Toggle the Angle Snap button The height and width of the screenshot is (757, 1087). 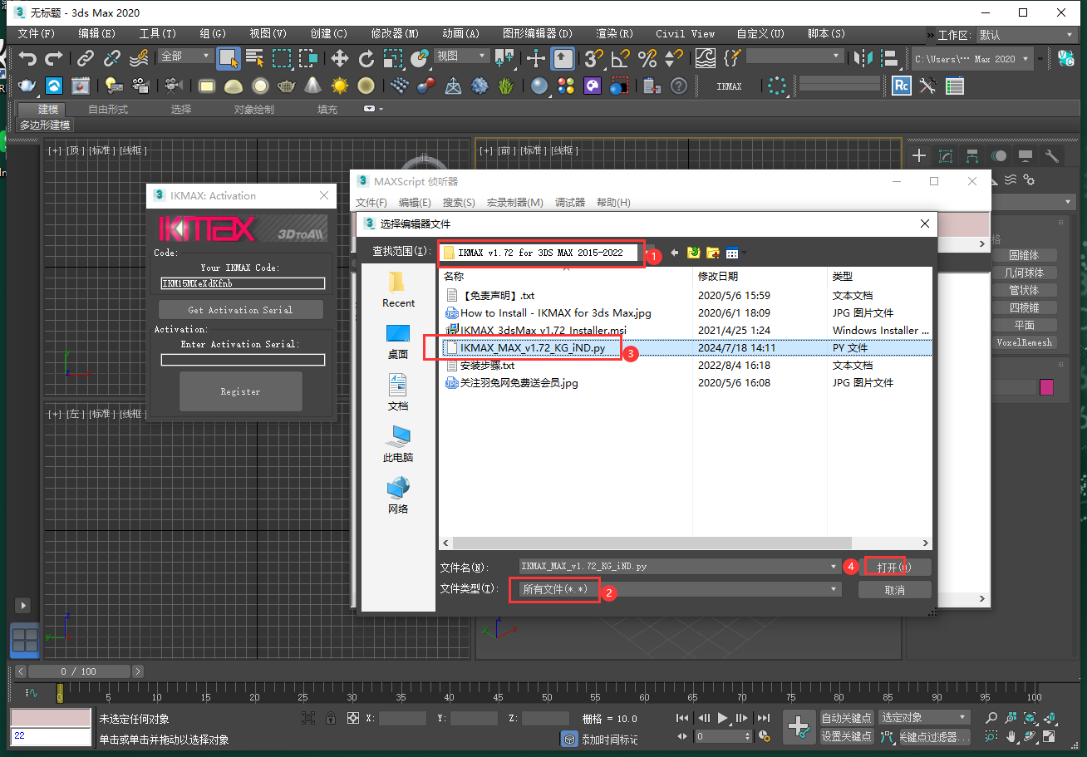click(x=620, y=58)
